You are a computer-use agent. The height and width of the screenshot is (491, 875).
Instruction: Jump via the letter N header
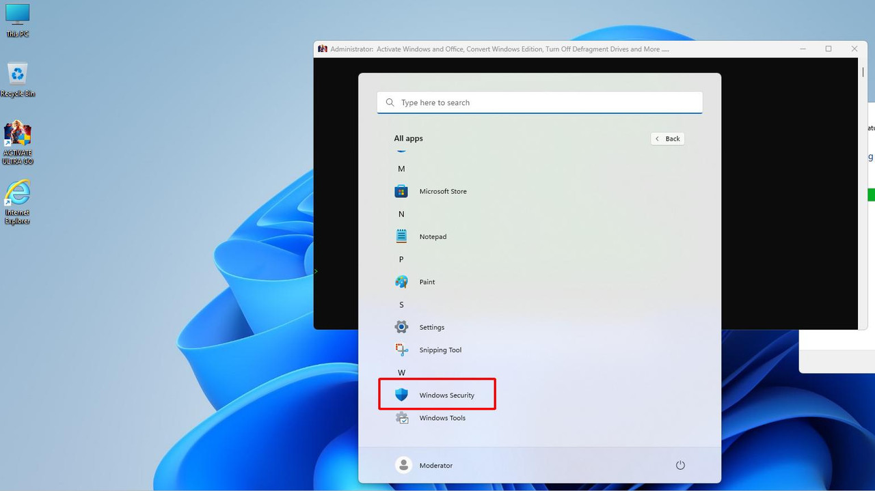pyautogui.click(x=401, y=214)
